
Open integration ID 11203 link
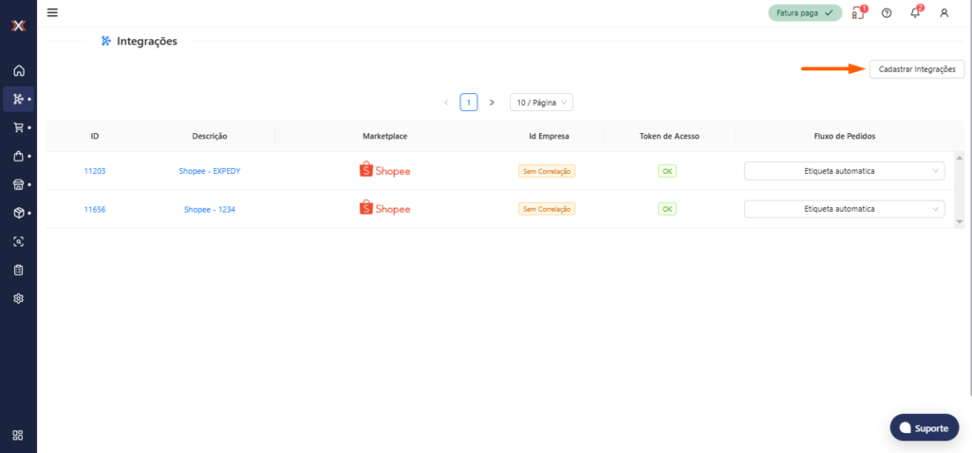pyautogui.click(x=95, y=171)
